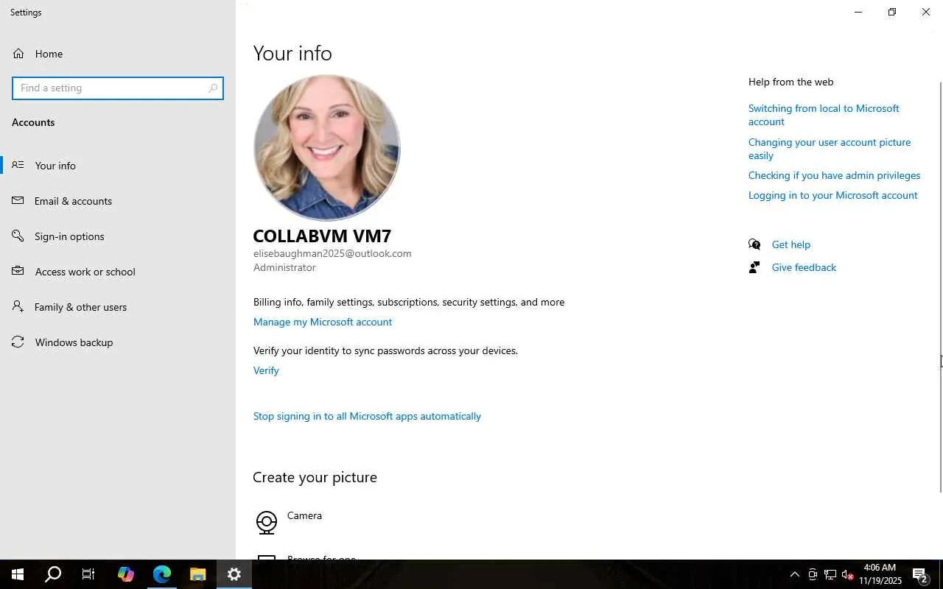Click the magnifier icon in the settings search box
The width and height of the screenshot is (943, 589).
pos(213,88)
